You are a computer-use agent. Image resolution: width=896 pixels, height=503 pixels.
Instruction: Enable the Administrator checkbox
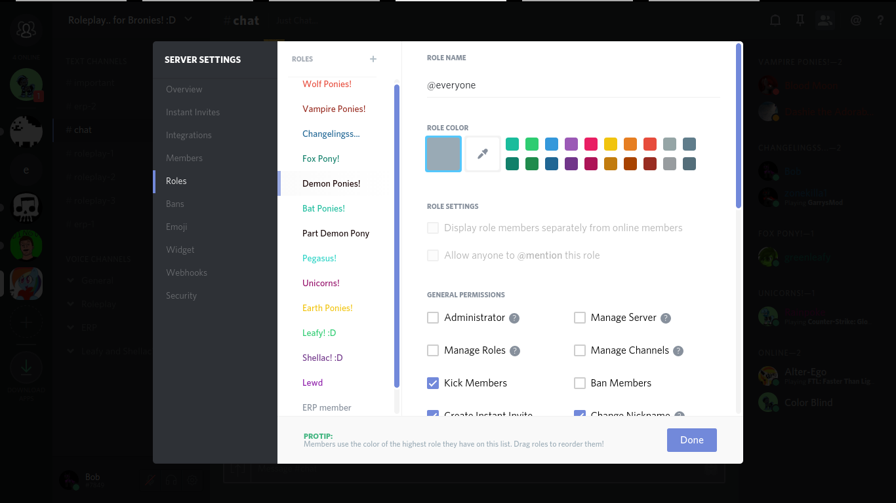433,318
